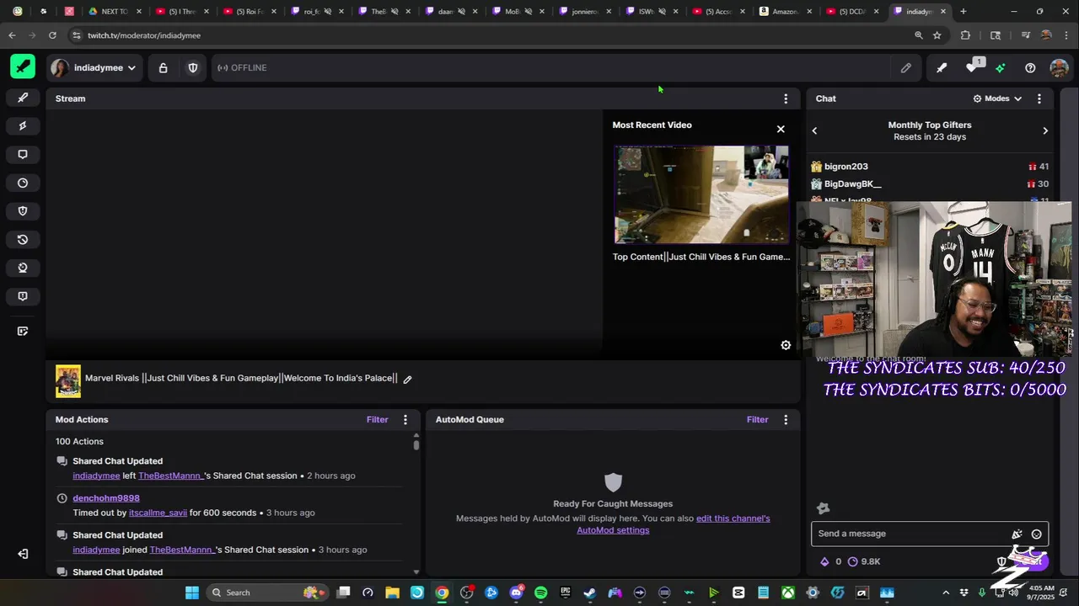Click the bits balance diamond icon
This screenshot has height=606, width=1079.
point(824,561)
